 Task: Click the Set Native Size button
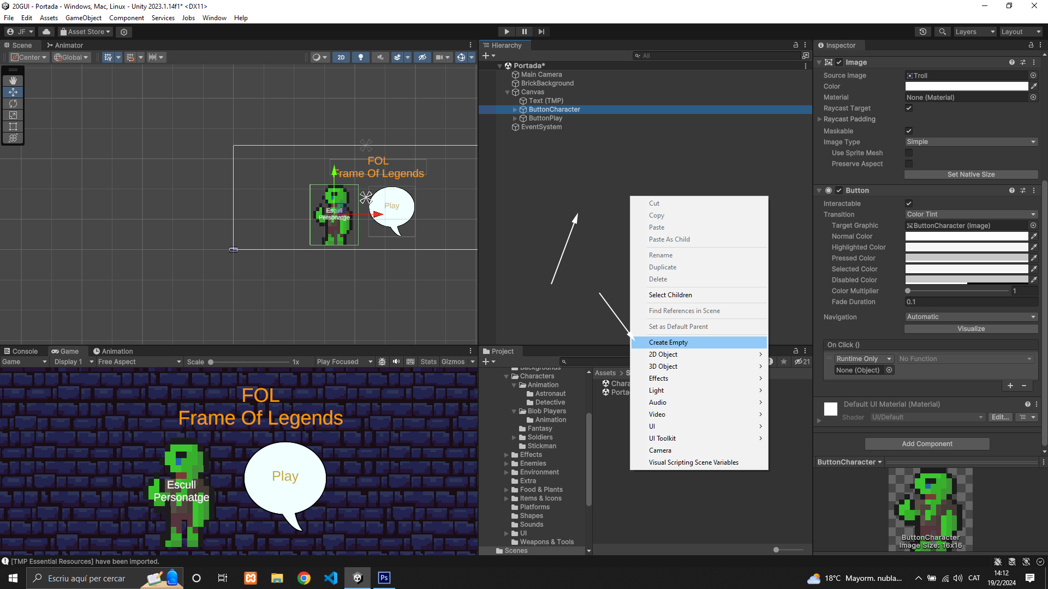[x=970, y=175]
